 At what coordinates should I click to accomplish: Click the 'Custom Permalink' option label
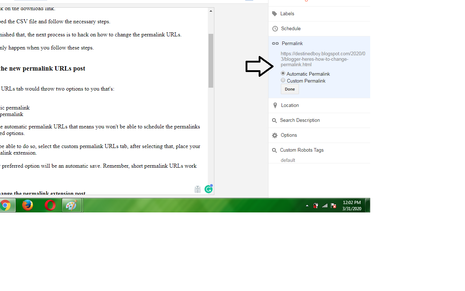click(x=306, y=81)
